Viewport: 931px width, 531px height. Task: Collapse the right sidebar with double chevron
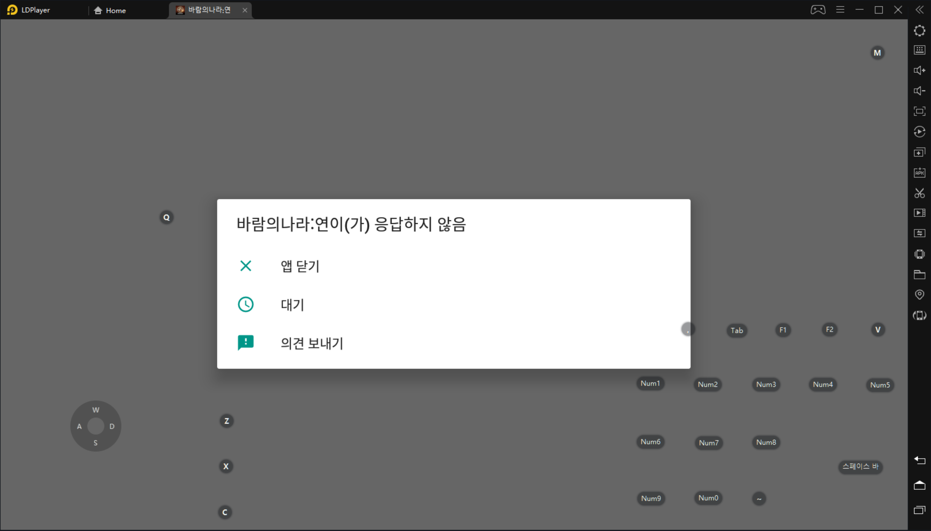(x=920, y=10)
